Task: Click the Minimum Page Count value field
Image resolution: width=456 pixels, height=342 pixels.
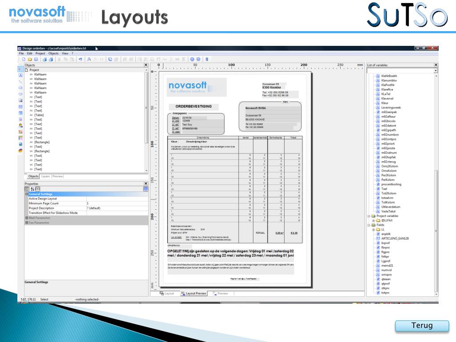Action: [117, 204]
